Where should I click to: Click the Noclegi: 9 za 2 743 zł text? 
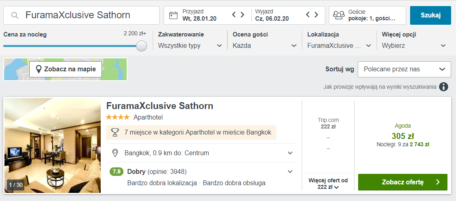403,144
